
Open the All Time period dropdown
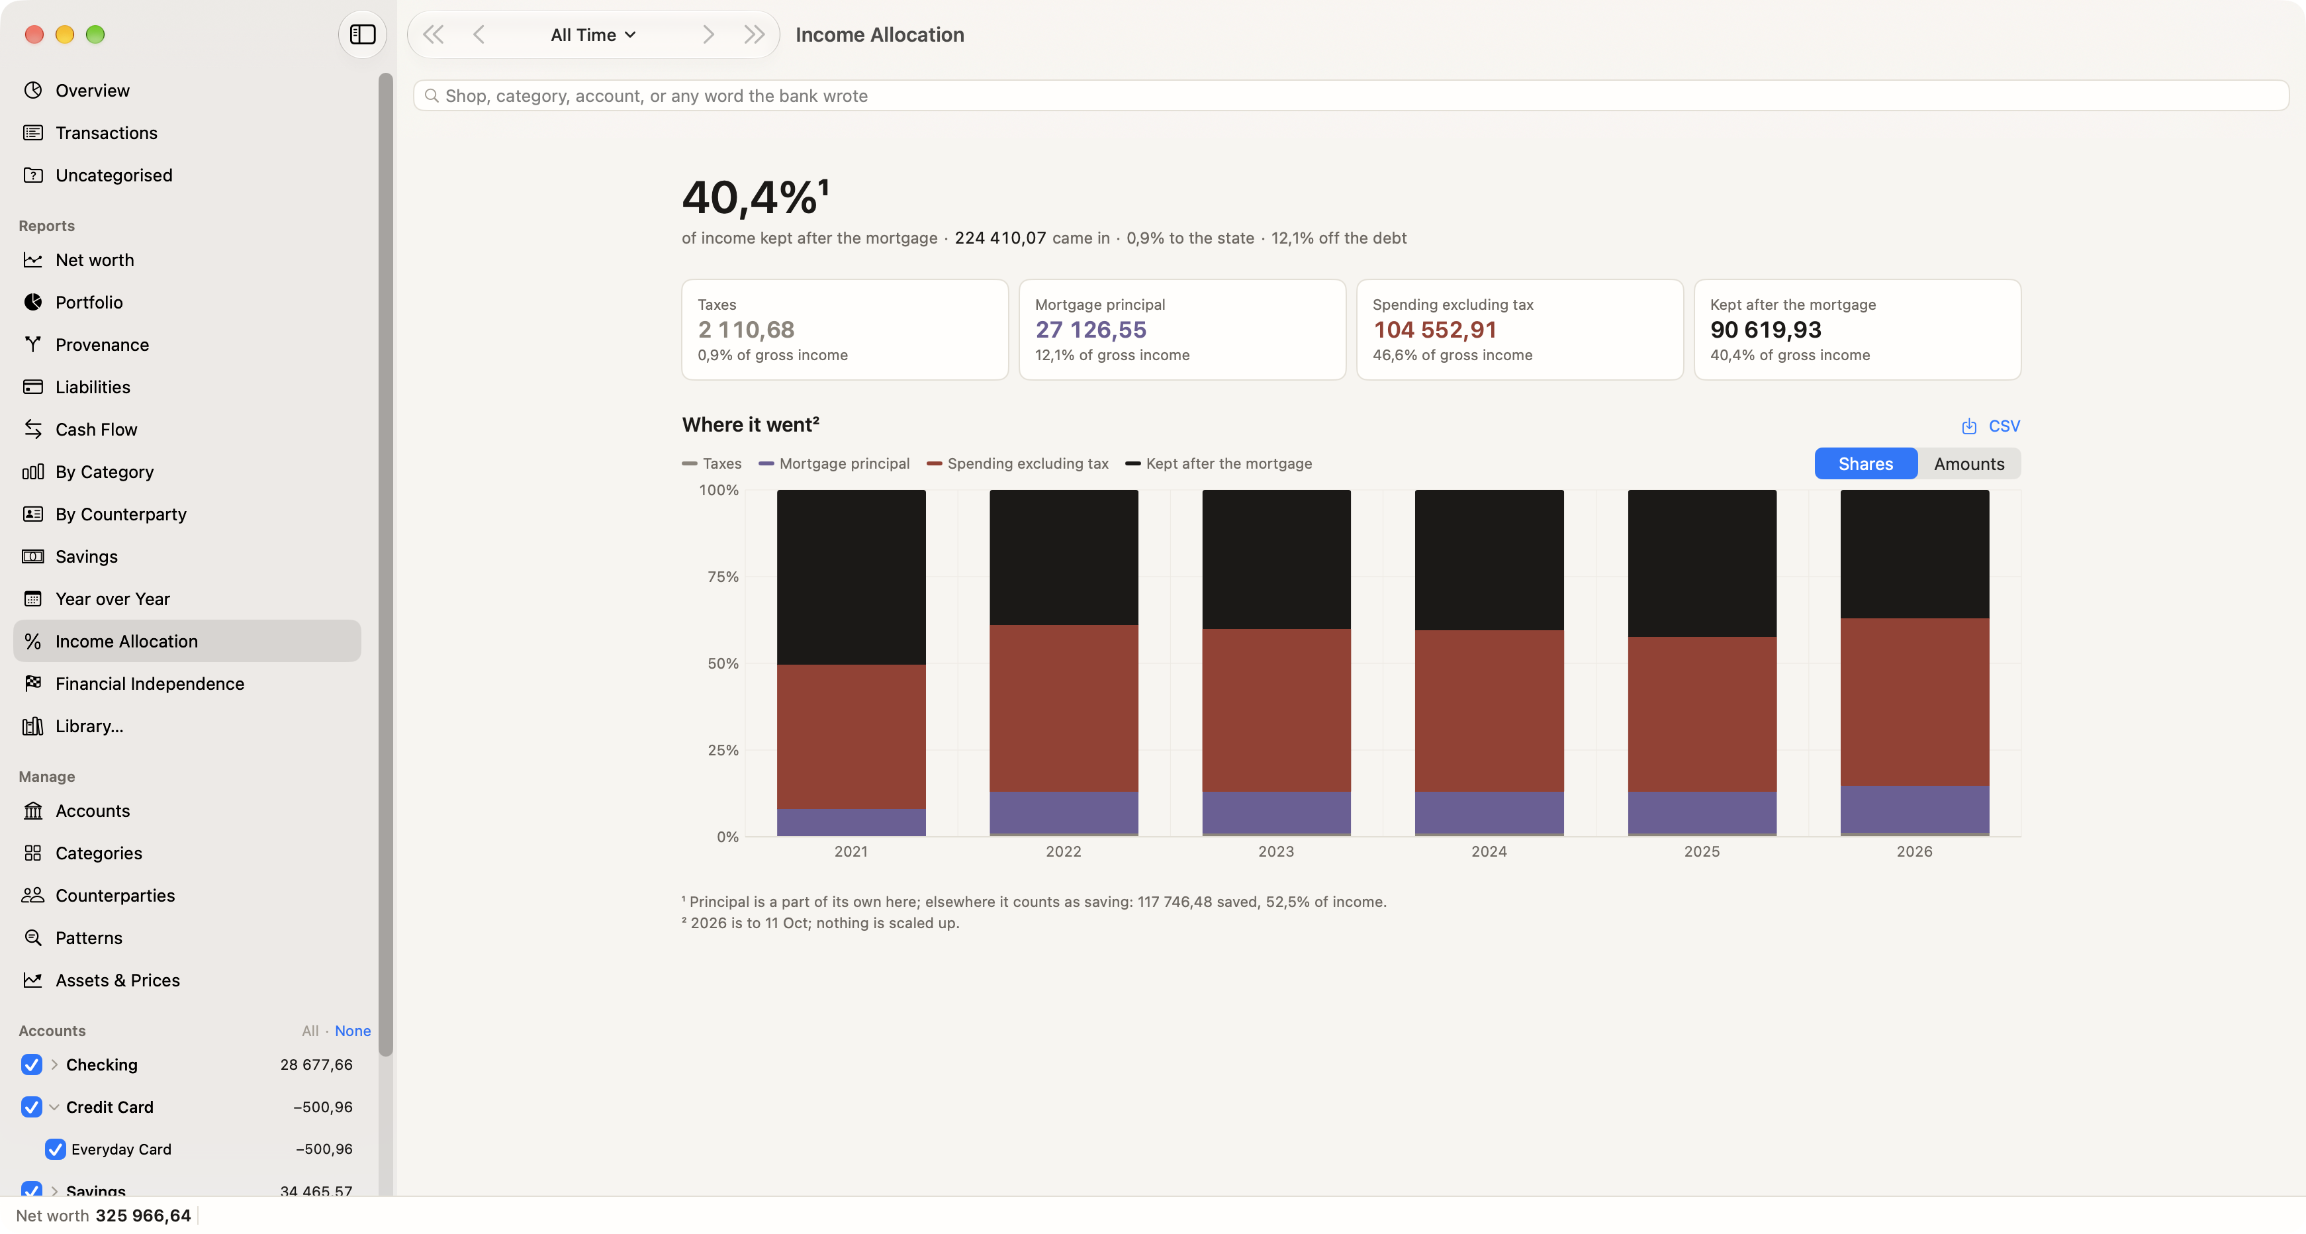[x=592, y=34]
